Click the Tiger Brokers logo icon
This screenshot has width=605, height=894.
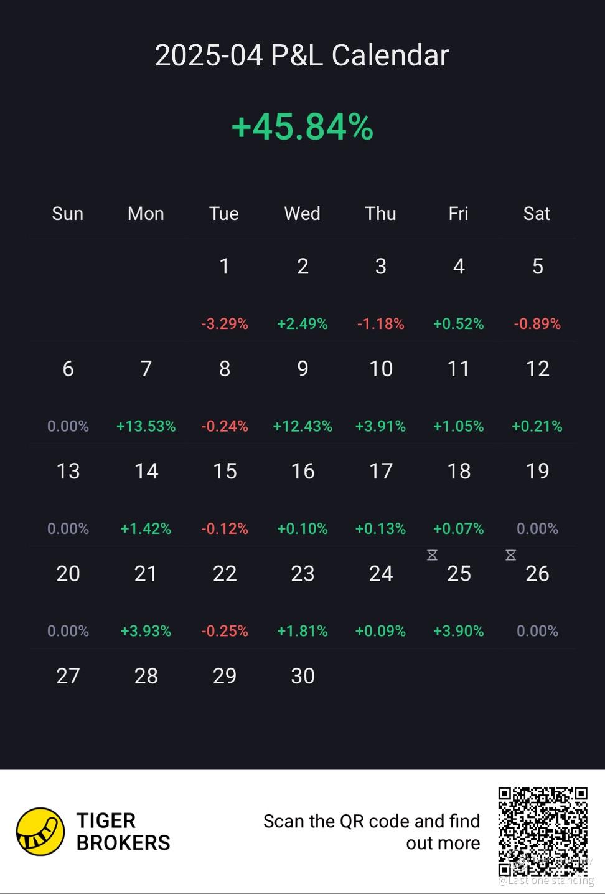coord(40,831)
